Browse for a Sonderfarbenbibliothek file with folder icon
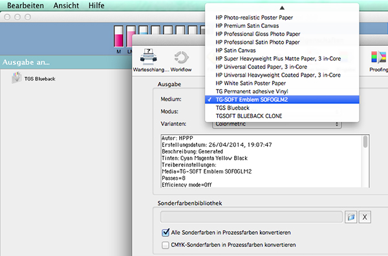The width and height of the screenshot is (388, 256). click(351, 217)
